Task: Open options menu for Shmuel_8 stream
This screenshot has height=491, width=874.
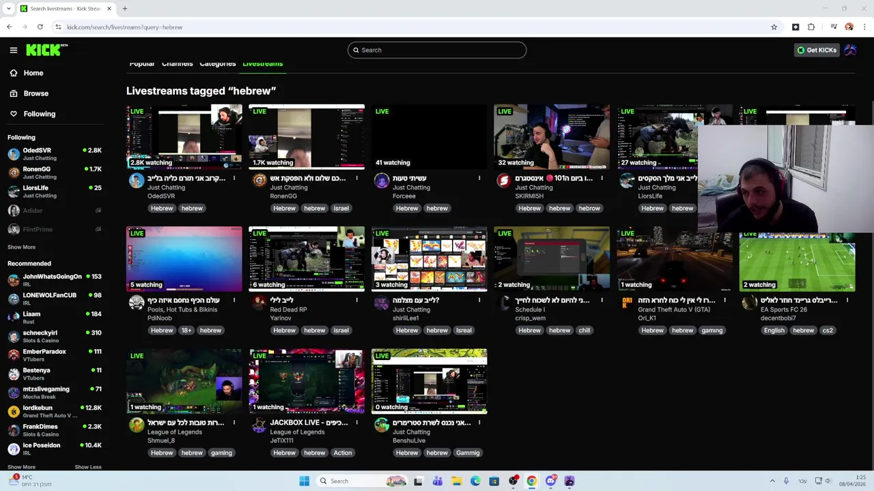Action: coord(234,422)
